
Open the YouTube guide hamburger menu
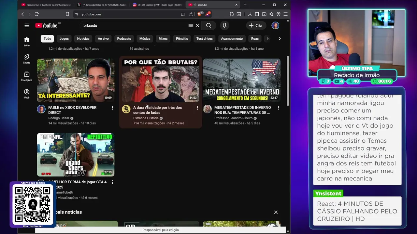click(27, 25)
